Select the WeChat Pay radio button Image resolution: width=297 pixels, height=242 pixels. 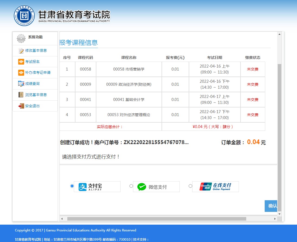point(131,186)
